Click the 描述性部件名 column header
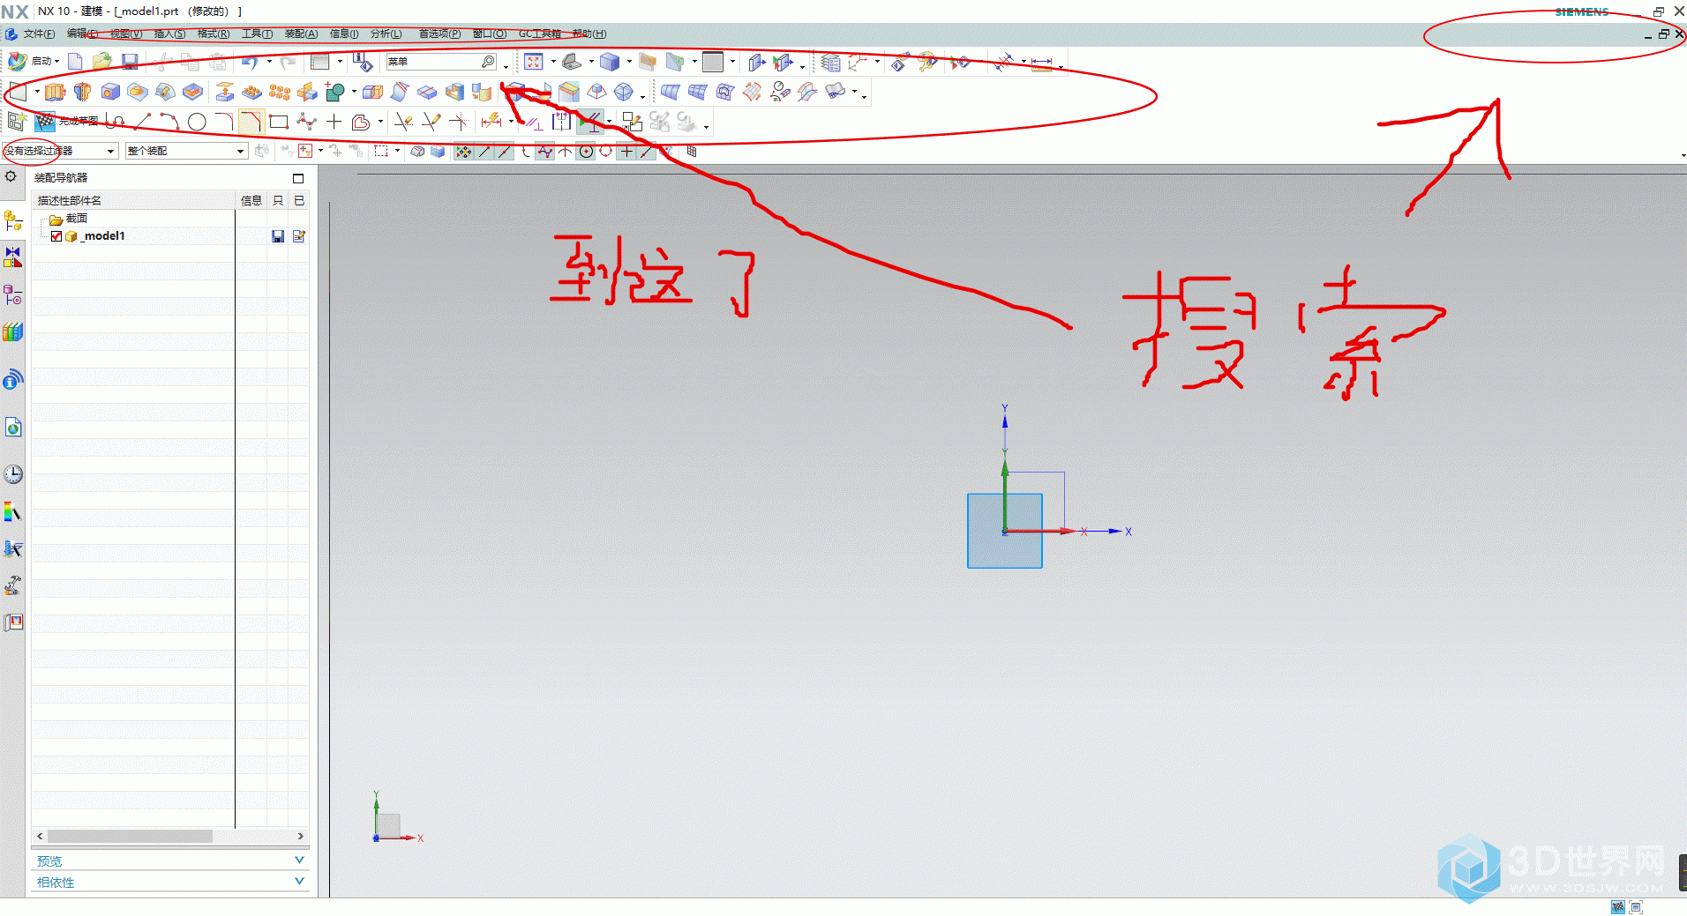The image size is (1687, 916). point(135,200)
